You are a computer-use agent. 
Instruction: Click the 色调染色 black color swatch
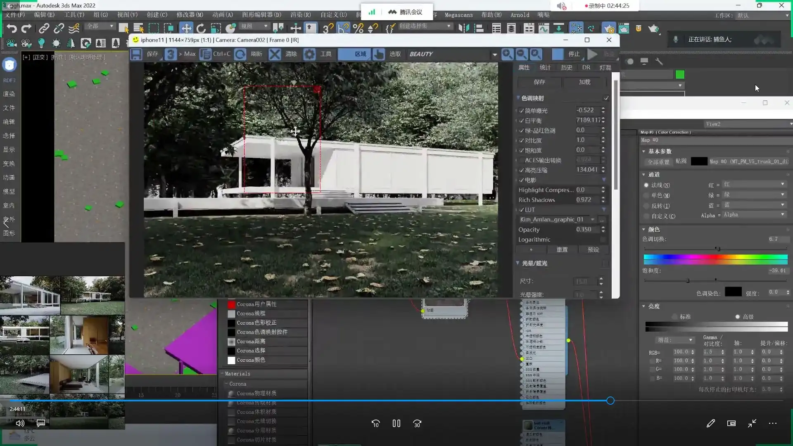[733, 292]
